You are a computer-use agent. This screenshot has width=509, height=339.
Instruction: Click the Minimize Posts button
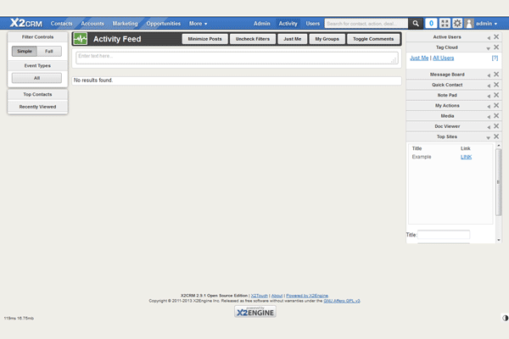point(204,39)
